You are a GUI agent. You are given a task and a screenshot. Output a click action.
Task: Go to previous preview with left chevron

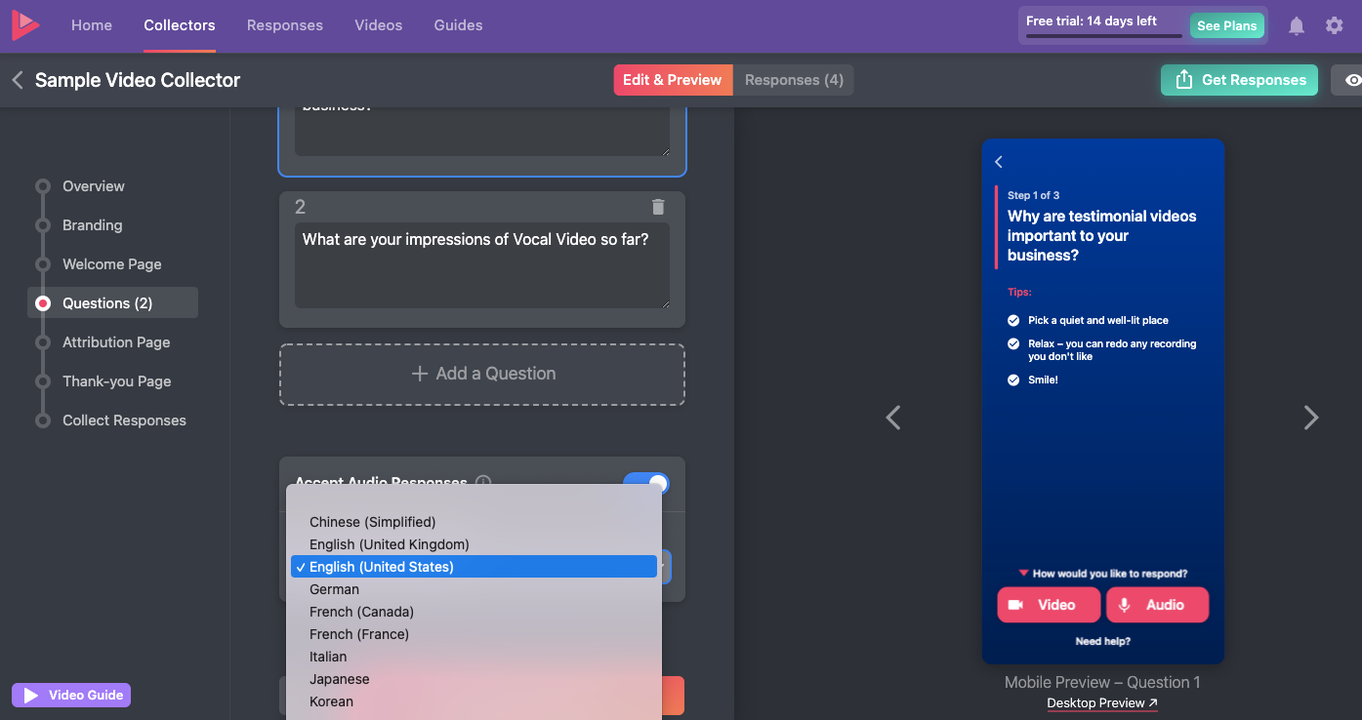pyautogui.click(x=892, y=418)
